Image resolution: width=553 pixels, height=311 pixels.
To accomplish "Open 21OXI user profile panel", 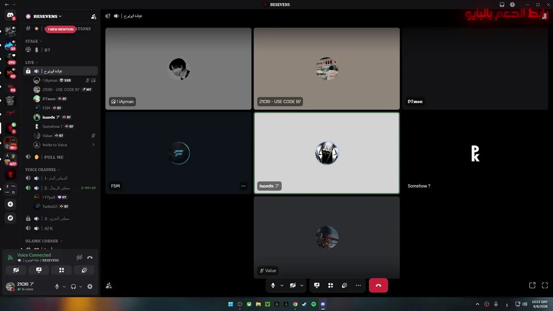I will [27, 286].
